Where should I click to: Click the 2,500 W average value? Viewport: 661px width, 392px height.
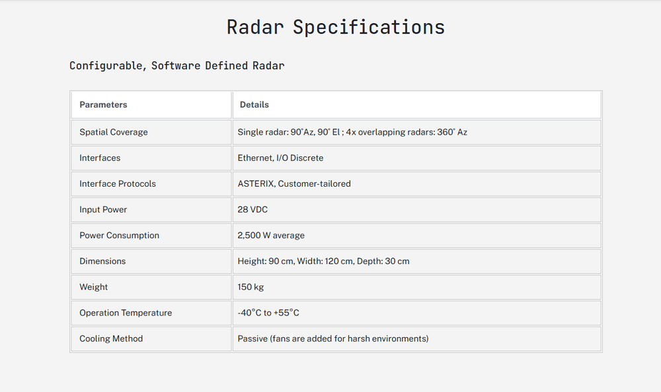click(x=271, y=235)
